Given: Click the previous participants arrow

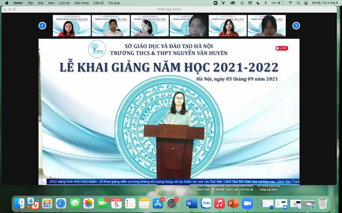Looking at the screenshot, I should coord(42,26).
